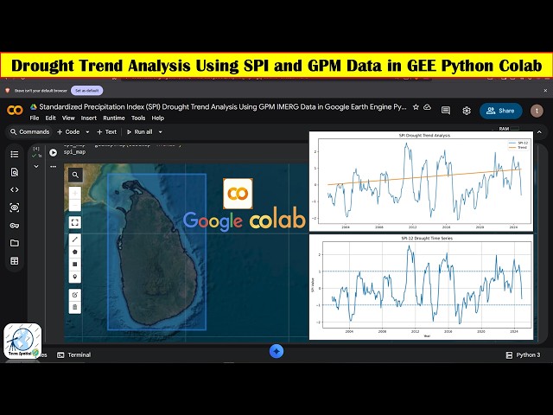Click the SPI-12 Drought Time Series chart
The height and width of the screenshot is (415, 553).
[x=421, y=287]
